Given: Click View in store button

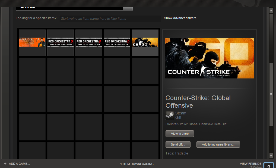Looking at the screenshot, I should (x=180, y=134).
